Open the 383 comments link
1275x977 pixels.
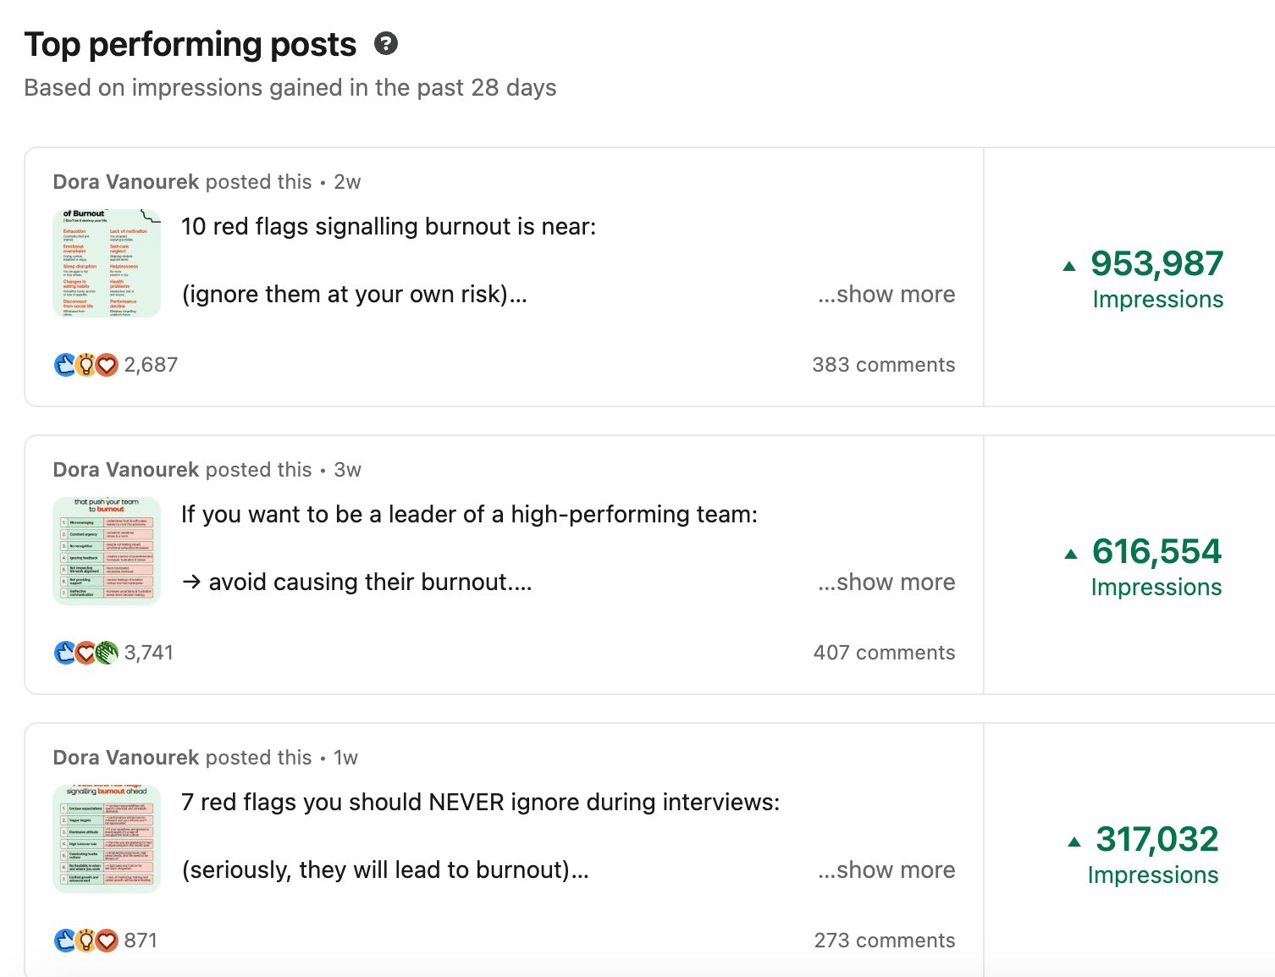[x=884, y=365]
